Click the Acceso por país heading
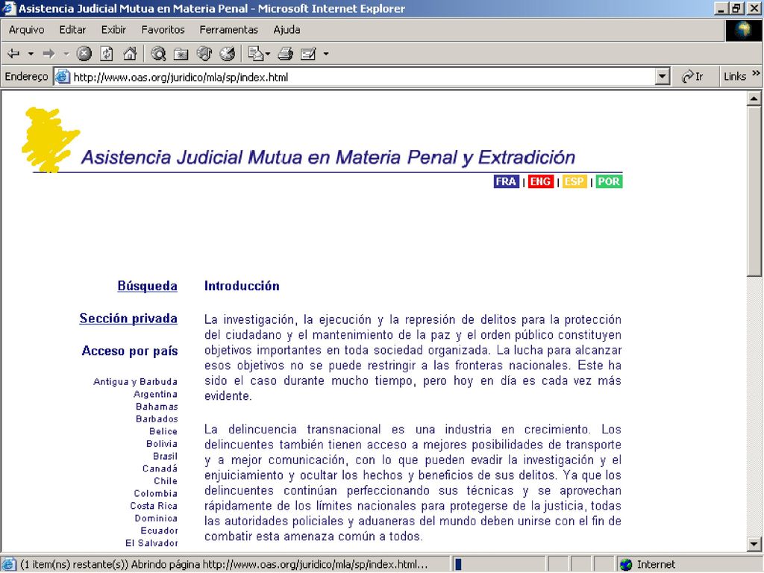 pos(130,351)
